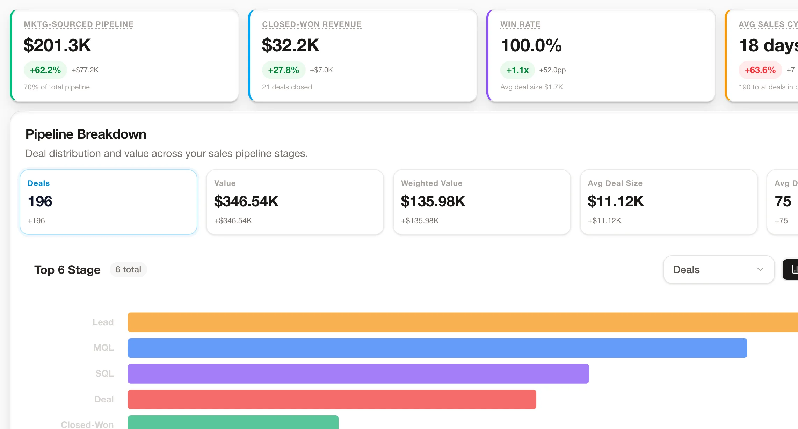The width and height of the screenshot is (798, 429).
Task: Select the Avg Deal Size metric card
Action: 669,202
